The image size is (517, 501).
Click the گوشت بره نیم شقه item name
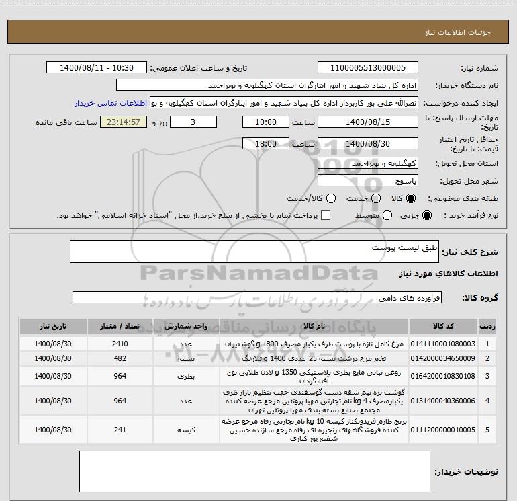[314, 401]
